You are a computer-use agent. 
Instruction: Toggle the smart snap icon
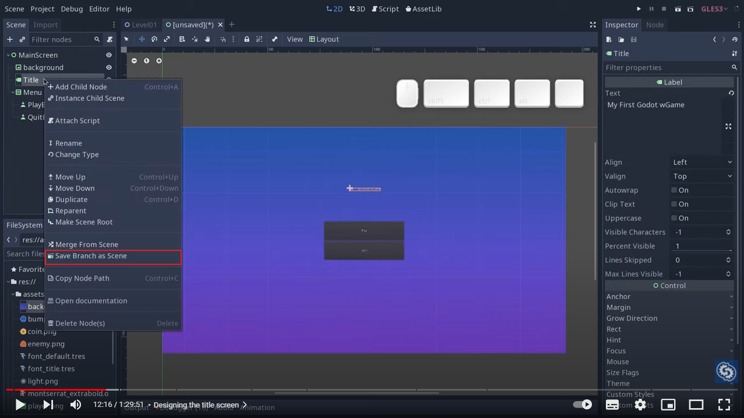click(223, 39)
